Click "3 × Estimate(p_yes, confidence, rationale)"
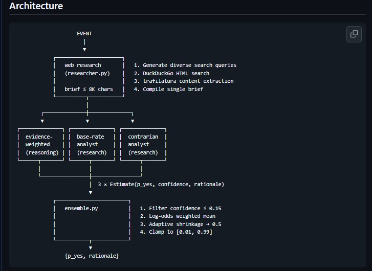This screenshot has height=271, width=372. [x=161, y=184]
